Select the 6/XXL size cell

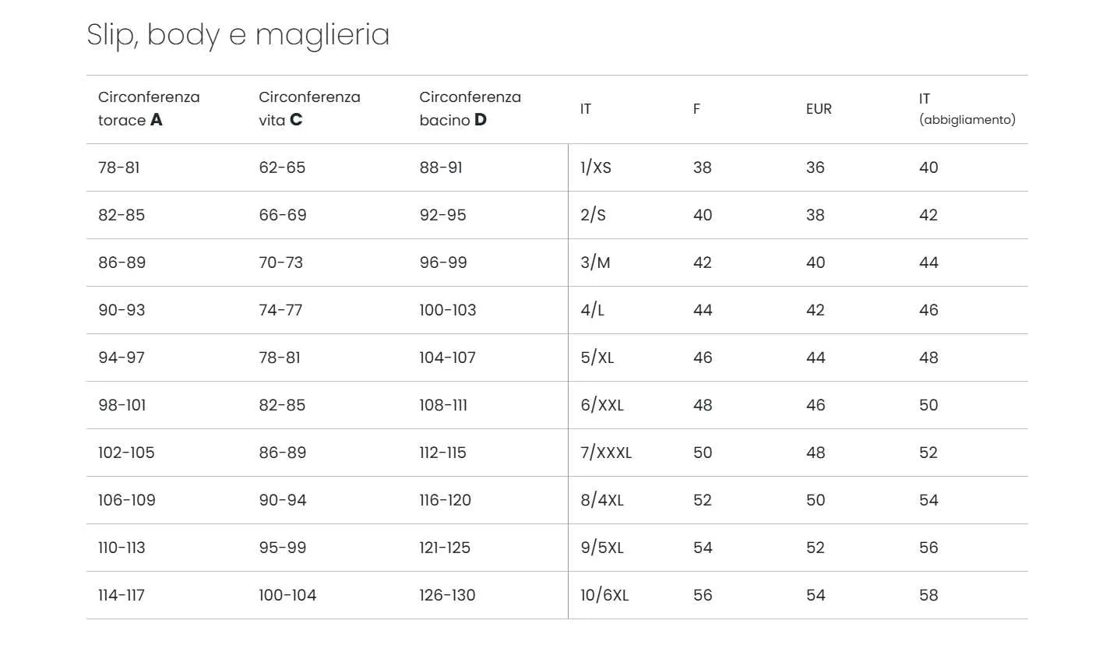602,405
